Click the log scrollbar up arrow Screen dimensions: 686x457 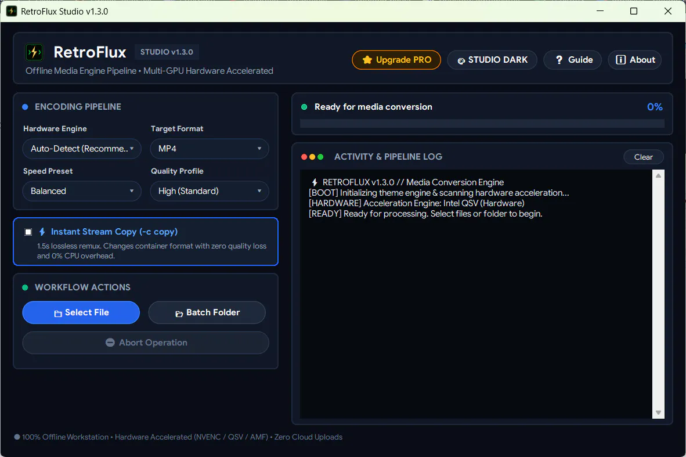tap(659, 175)
